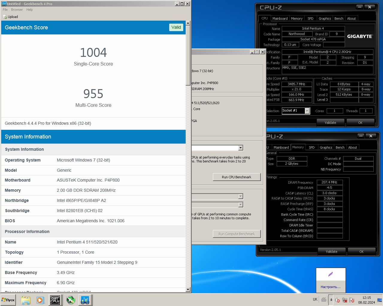The width and height of the screenshot is (383, 306).
Task: Open Graphics tab in lower CPU-Z window
Action: tap(326, 147)
